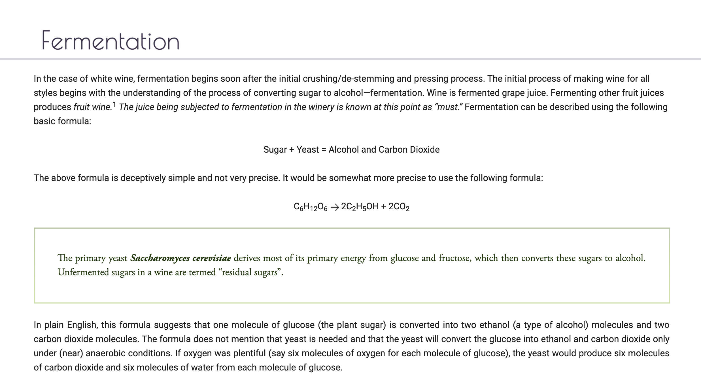Click "Alcohol and Carbon Dioxide" text
The width and height of the screenshot is (701, 379).
(x=384, y=150)
